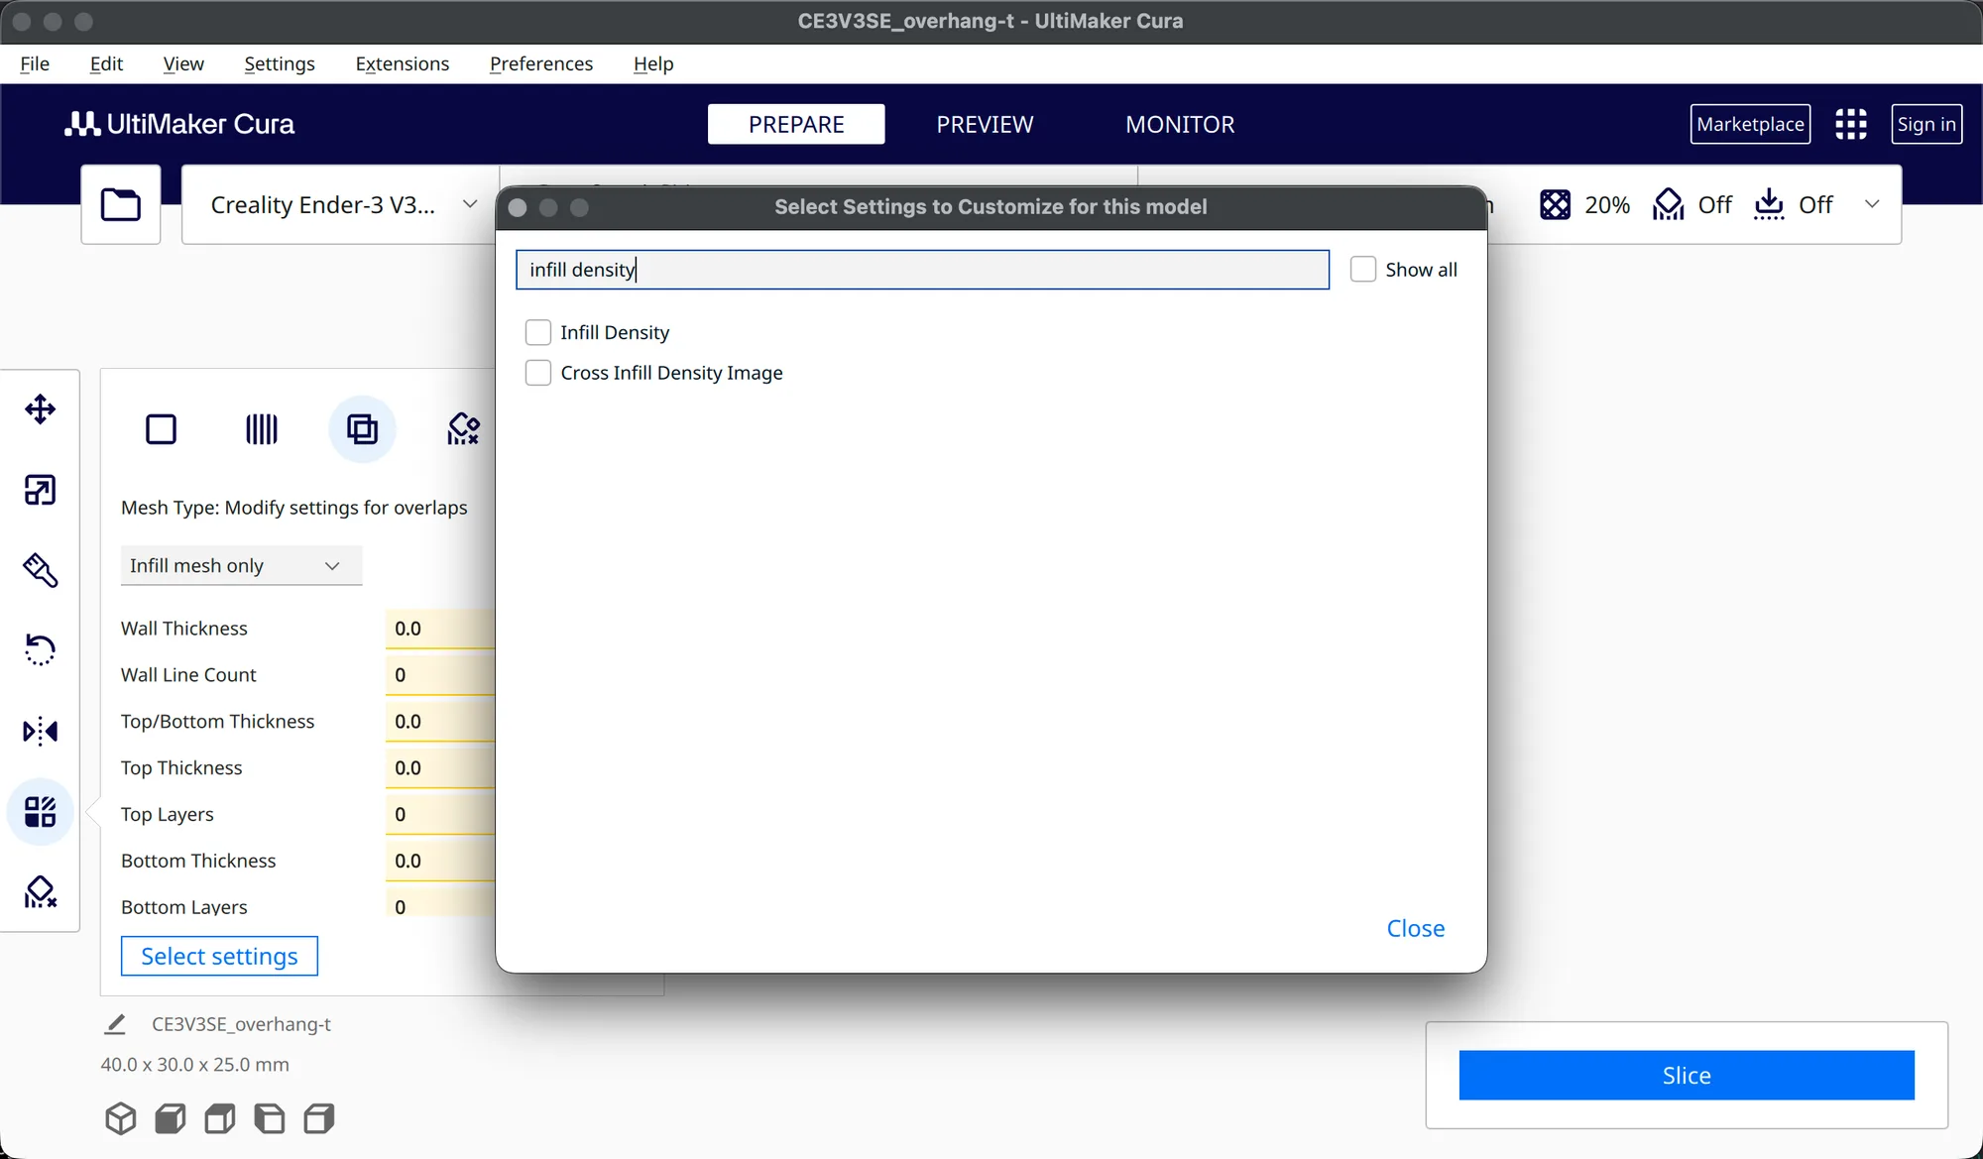Open the File menu
The height and width of the screenshot is (1159, 1983).
(x=35, y=63)
